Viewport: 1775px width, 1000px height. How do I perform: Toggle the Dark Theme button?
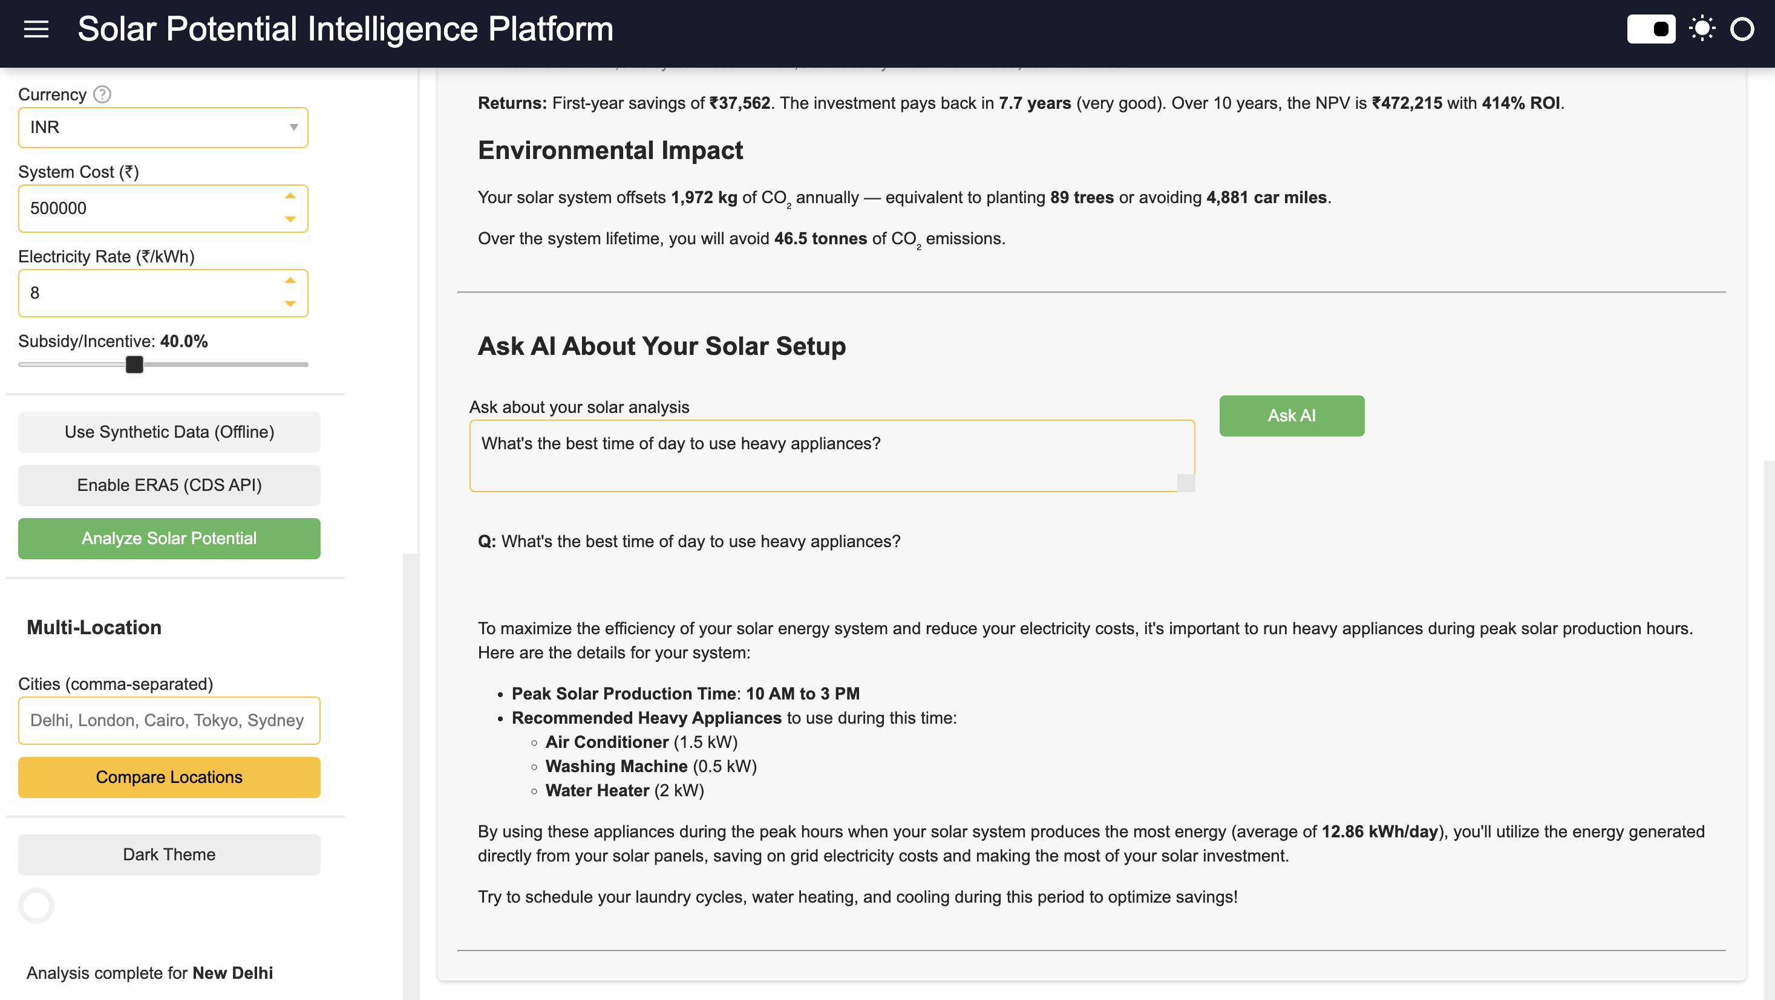click(x=169, y=854)
